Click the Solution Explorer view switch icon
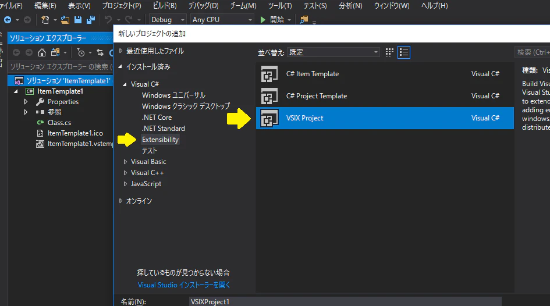This screenshot has width=550, height=306. tap(55, 52)
